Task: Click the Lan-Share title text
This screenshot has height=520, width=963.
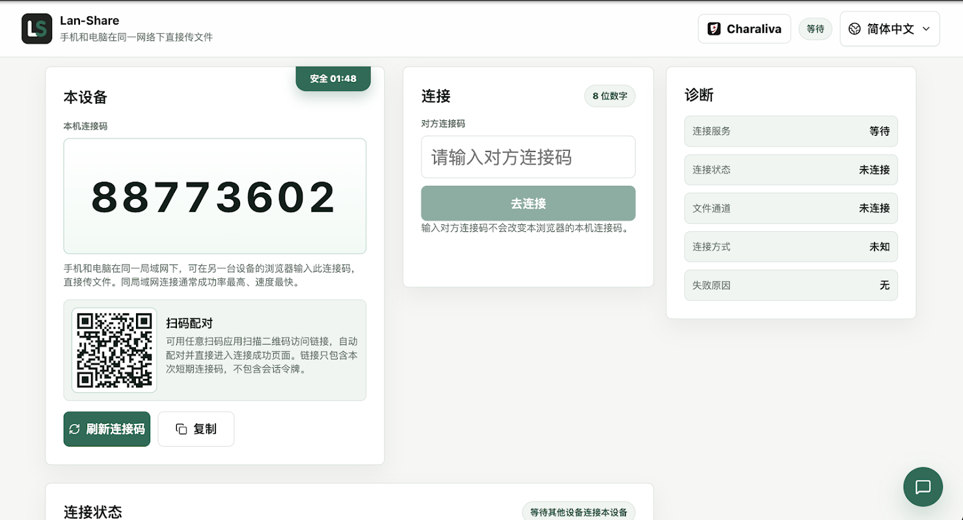Action: (x=89, y=20)
